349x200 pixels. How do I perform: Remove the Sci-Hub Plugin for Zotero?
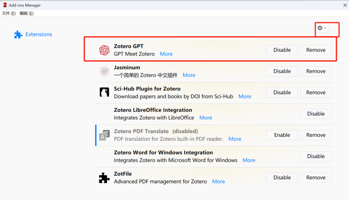click(x=316, y=92)
